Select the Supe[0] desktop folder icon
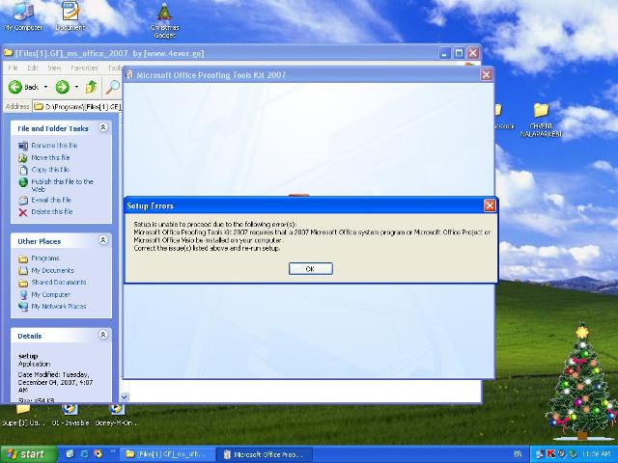The image size is (618, 463). [x=23, y=415]
